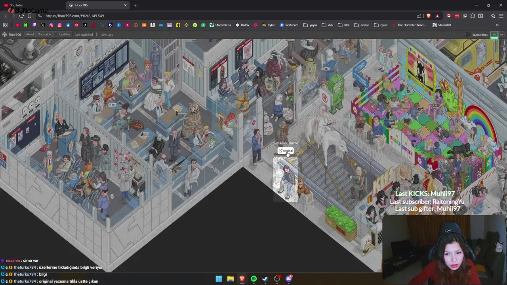507x285 pixels.
Task: Click the Floor796 logo in site header
Action: (x=11, y=34)
